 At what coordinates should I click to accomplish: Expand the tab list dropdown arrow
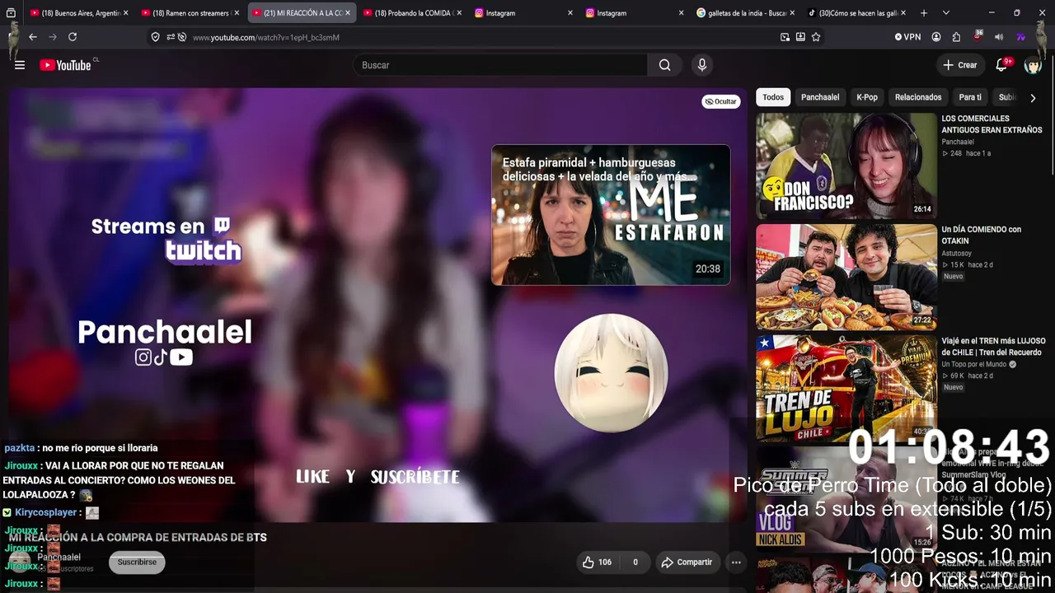[x=945, y=13]
